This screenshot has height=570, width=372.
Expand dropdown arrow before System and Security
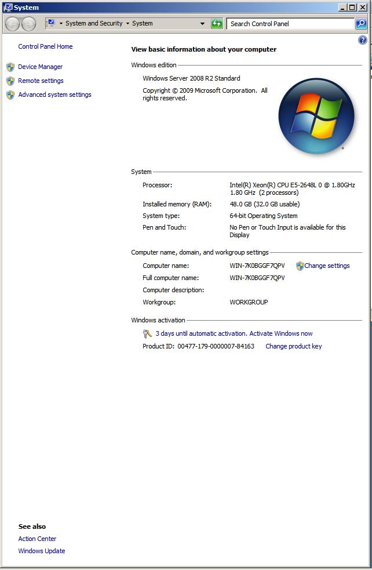(x=61, y=24)
